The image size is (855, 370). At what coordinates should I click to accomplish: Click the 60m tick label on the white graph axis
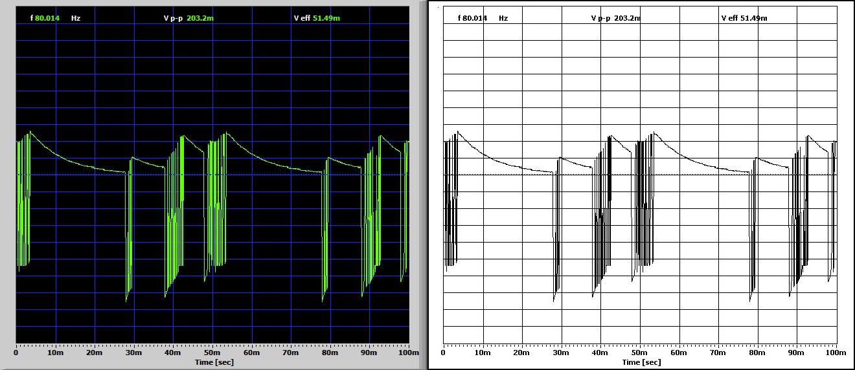click(679, 353)
